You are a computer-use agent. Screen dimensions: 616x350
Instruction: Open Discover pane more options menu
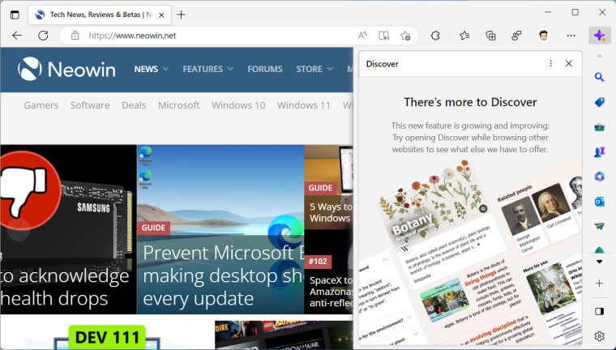(x=551, y=64)
